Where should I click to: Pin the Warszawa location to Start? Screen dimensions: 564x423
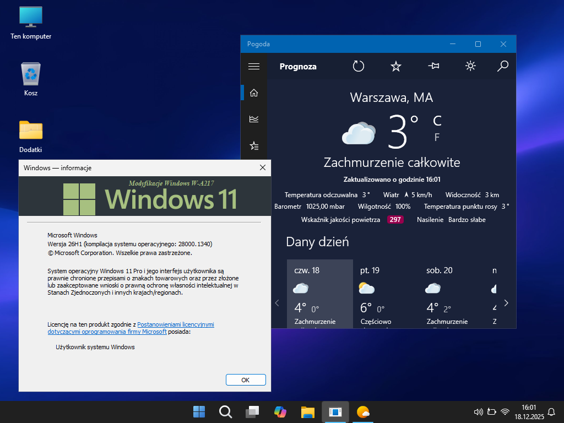[433, 66]
